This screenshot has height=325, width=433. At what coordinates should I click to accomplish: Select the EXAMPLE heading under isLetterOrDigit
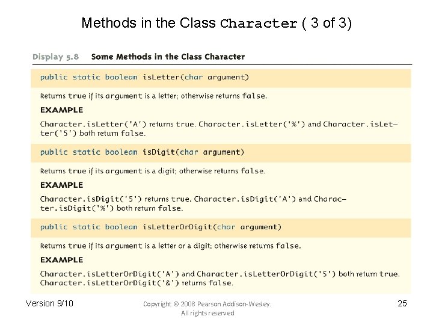pos(61,260)
